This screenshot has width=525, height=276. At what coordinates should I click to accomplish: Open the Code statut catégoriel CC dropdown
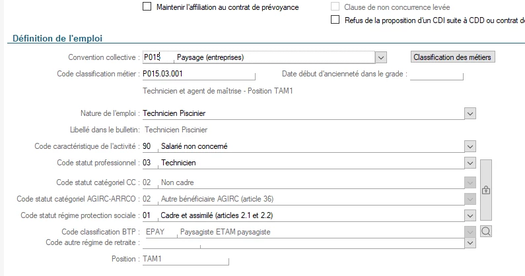click(470, 182)
